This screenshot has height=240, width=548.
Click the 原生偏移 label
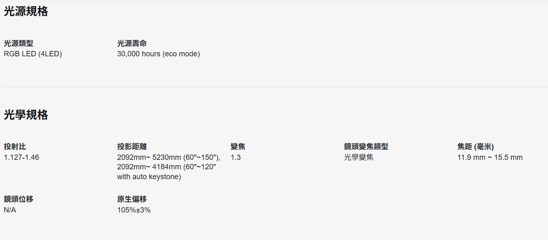point(132,199)
